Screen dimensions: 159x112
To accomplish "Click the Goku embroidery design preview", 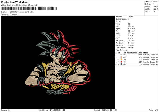I will point(58,62).
